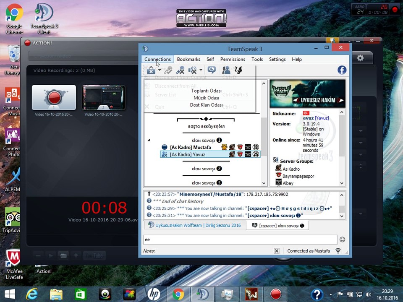Open the emoticon smiley picker

343,240
